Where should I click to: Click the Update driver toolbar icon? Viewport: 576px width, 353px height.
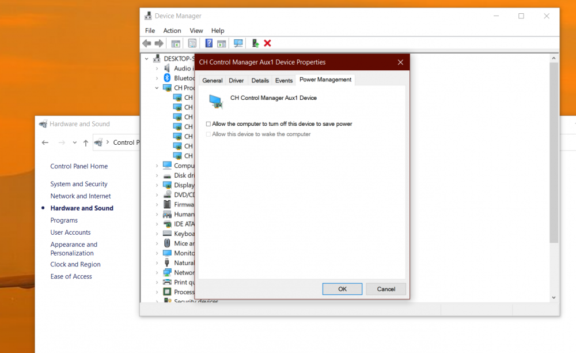tap(255, 43)
